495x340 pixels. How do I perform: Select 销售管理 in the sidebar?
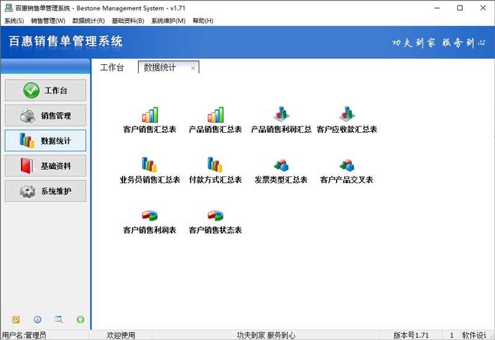(x=45, y=115)
